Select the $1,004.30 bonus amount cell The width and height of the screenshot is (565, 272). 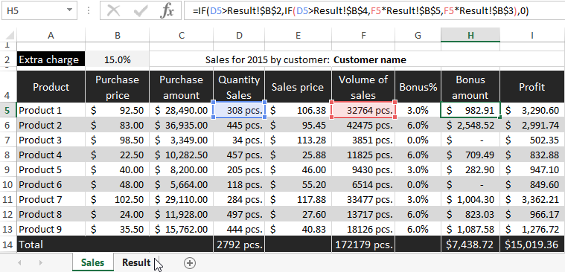pos(470,199)
